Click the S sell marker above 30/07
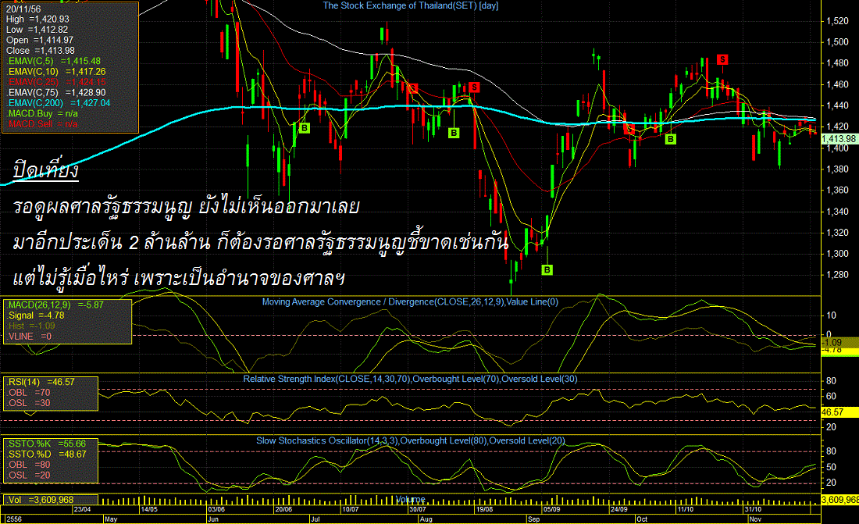 click(413, 88)
